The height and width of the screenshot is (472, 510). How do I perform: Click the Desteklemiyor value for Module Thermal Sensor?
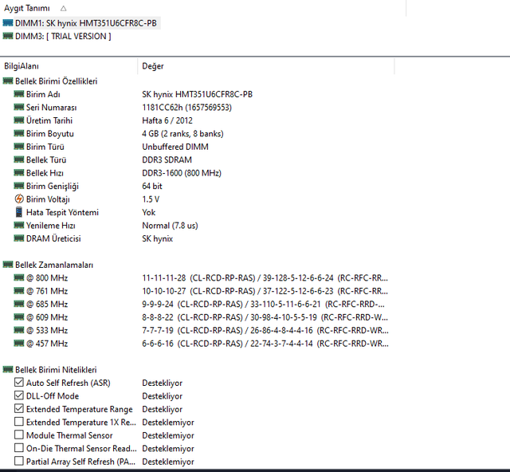coord(168,435)
